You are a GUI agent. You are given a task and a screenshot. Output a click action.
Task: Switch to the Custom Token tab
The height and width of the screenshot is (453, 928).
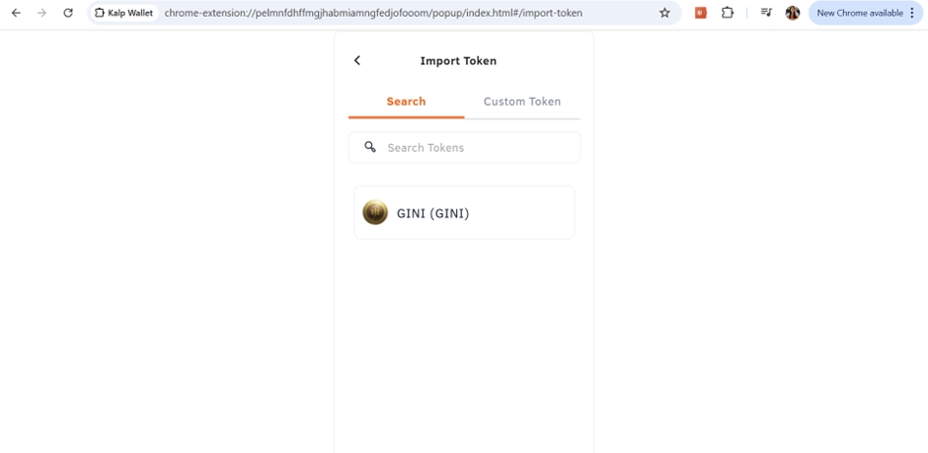[521, 102]
